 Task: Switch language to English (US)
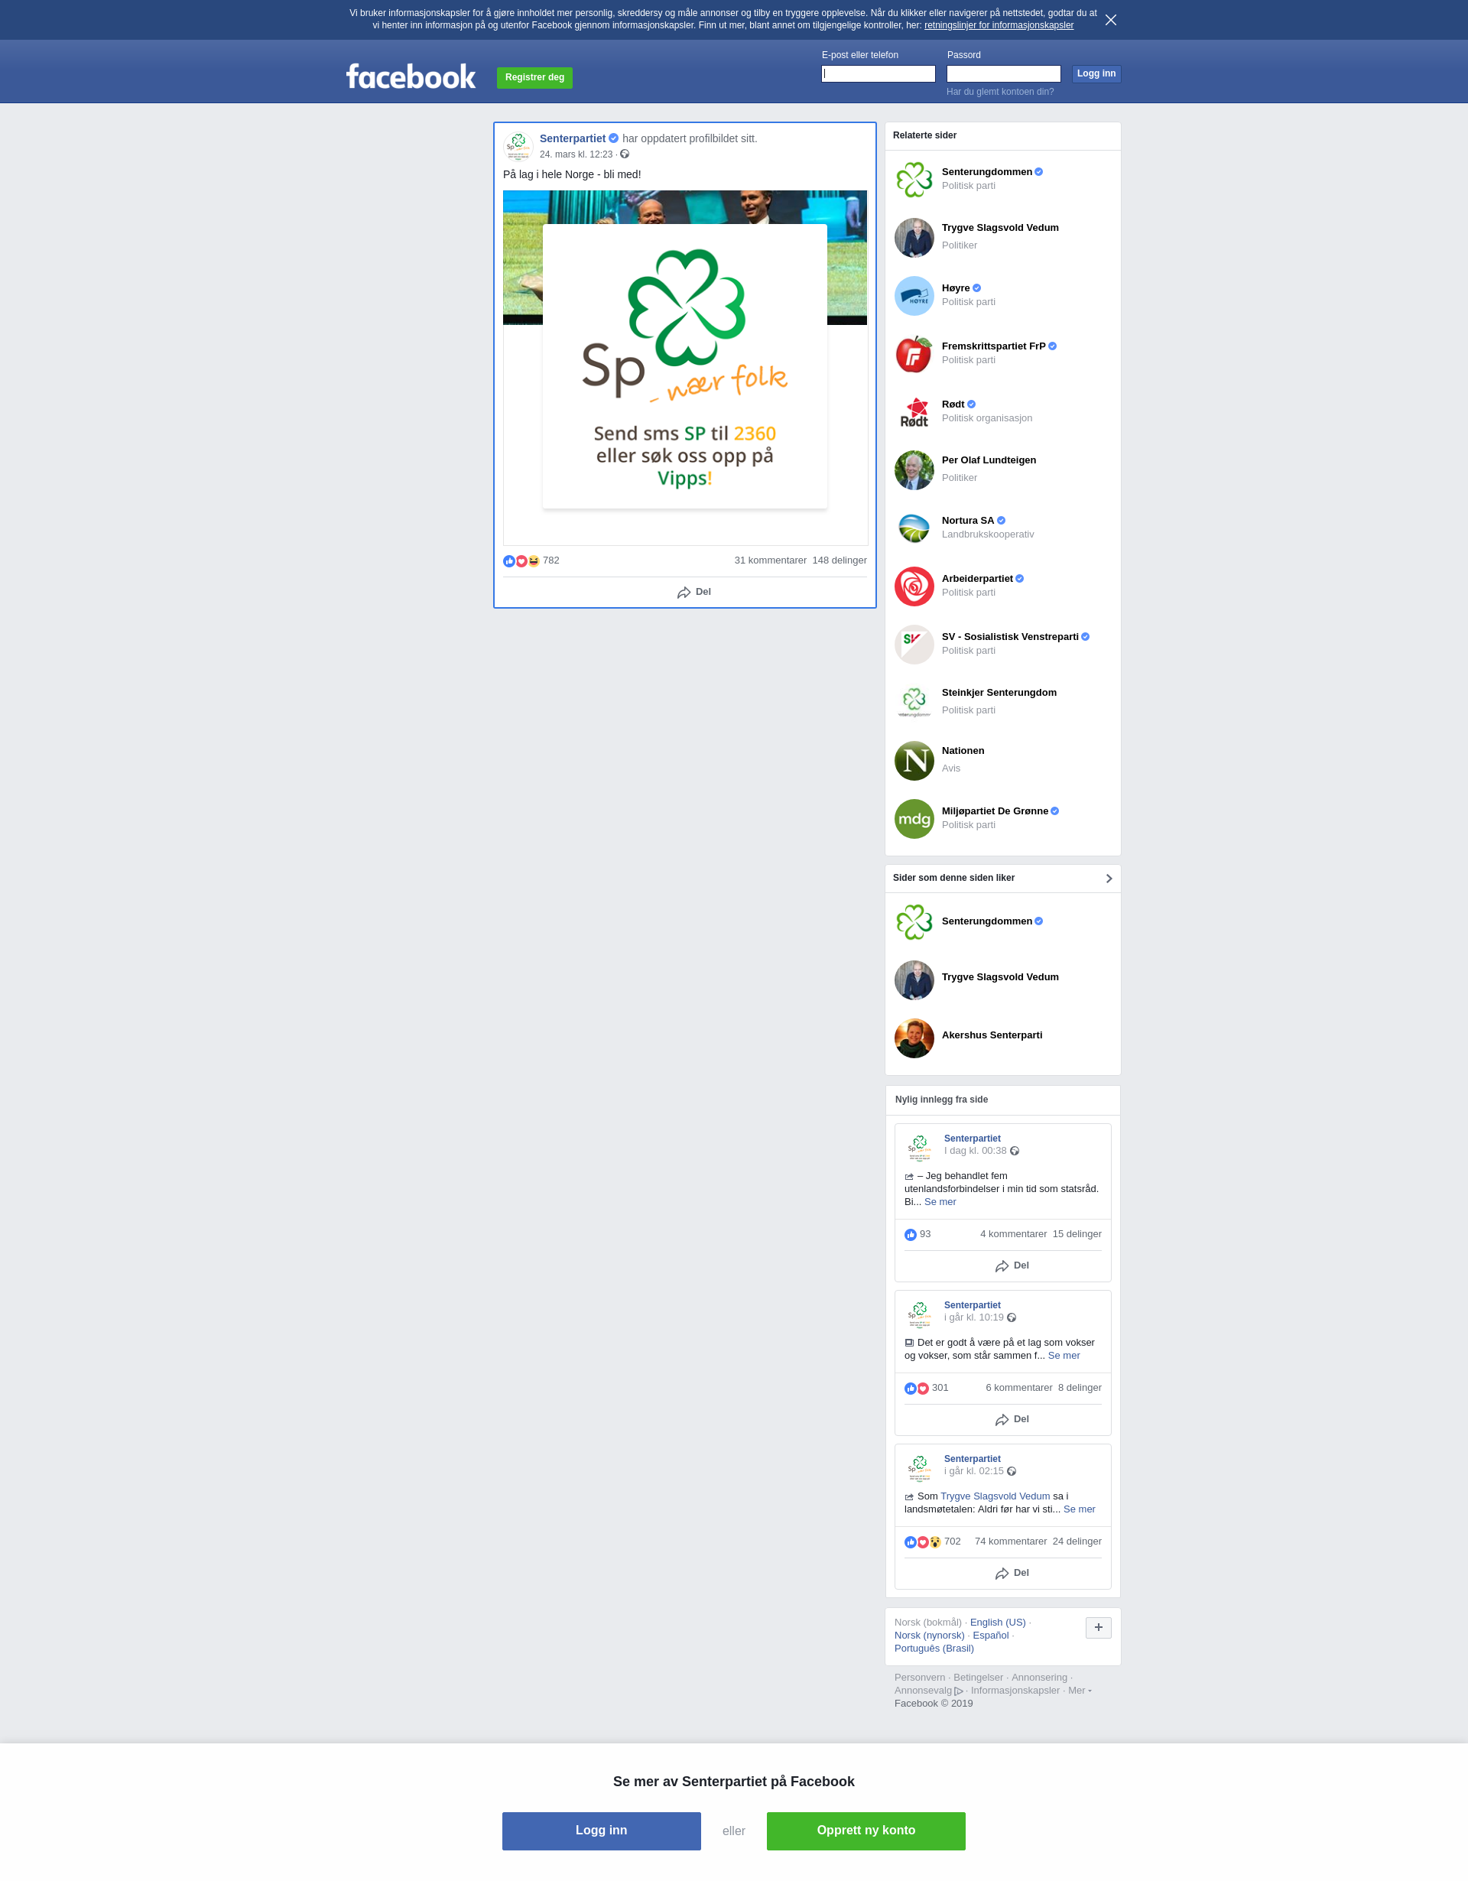click(997, 1622)
